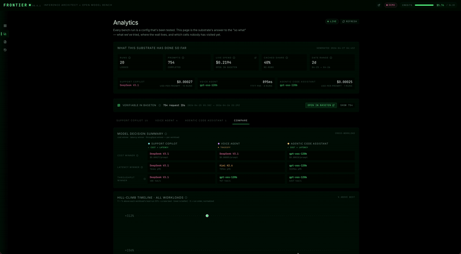Open the document icon in sidebar

pyautogui.click(x=5, y=42)
